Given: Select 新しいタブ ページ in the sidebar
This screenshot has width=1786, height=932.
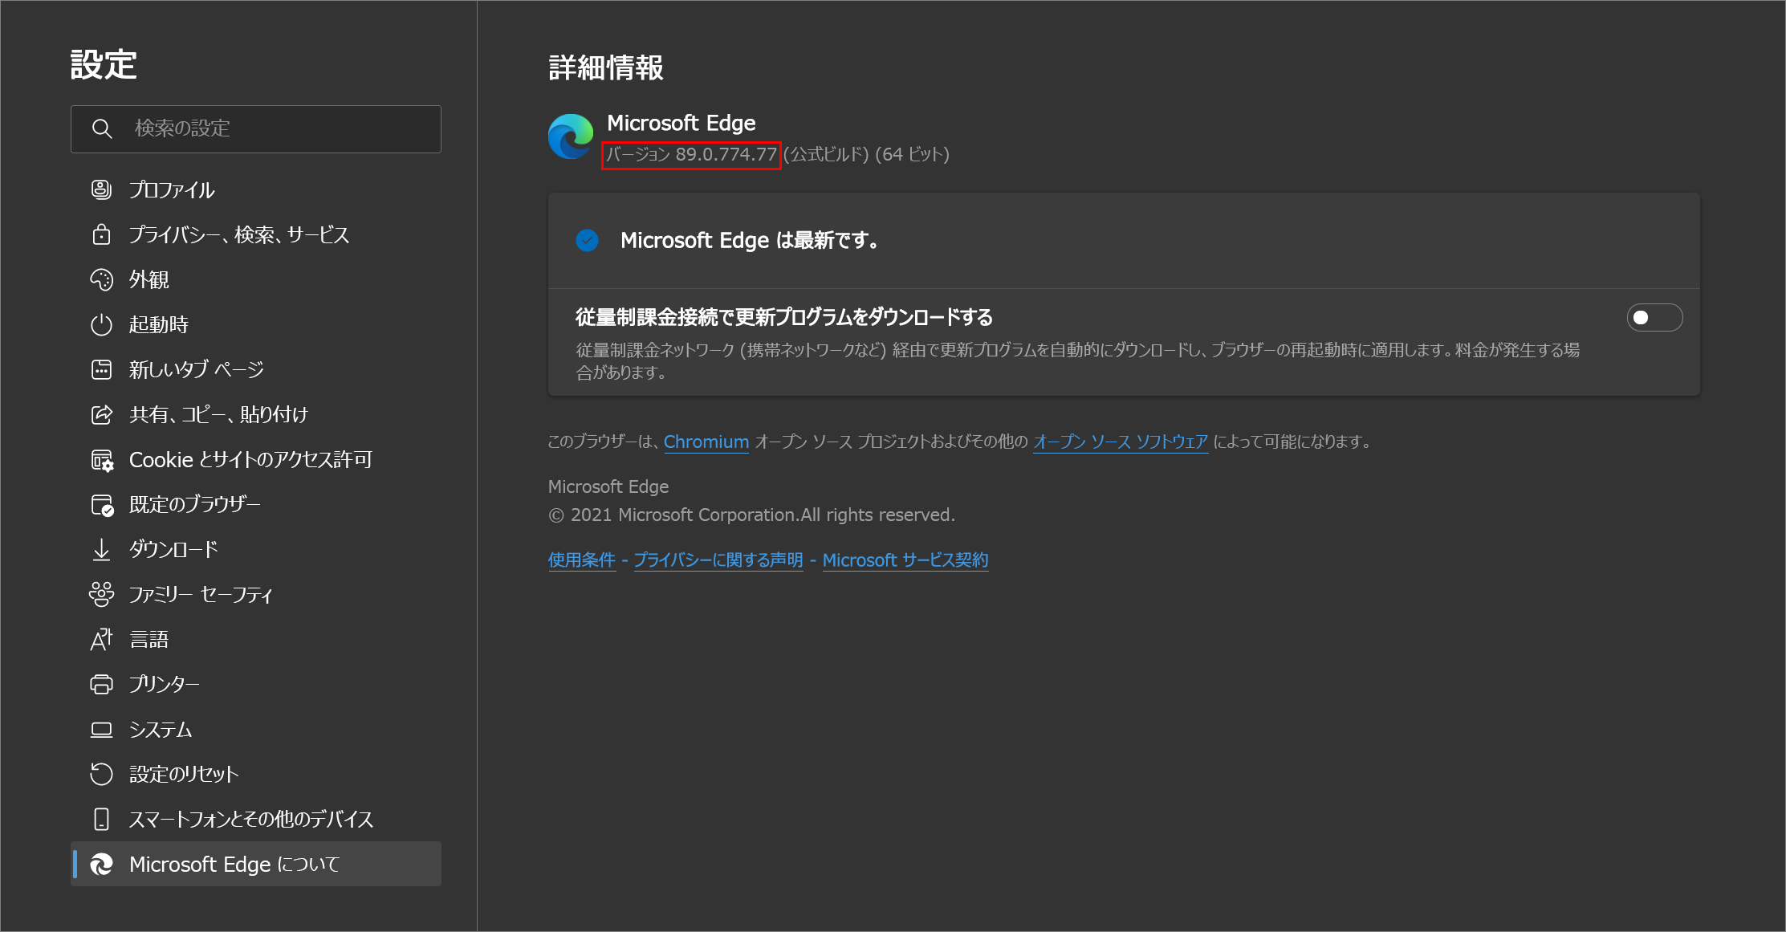Looking at the screenshot, I should 256,369.
